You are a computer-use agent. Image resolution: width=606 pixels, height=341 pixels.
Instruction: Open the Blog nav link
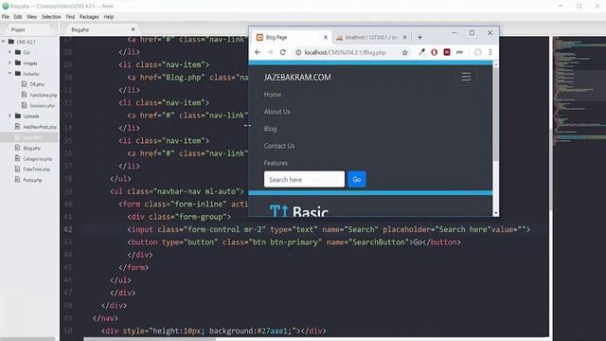pyautogui.click(x=270, y=129)
